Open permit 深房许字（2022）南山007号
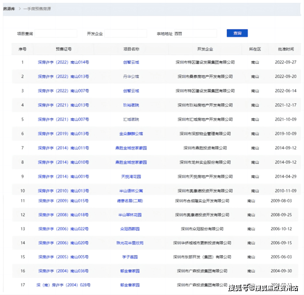Image resolution: width=304 pixels, height=295 pixels. pos(63,91)
